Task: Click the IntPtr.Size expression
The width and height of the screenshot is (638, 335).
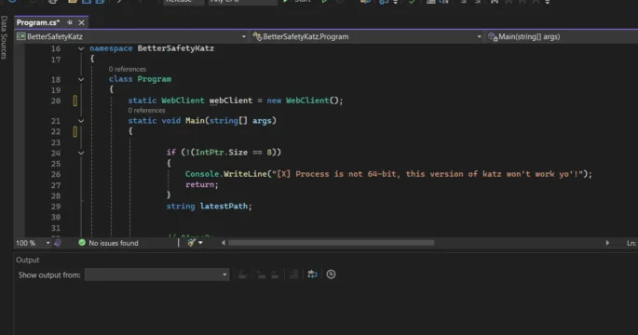Action: coord(222,153)
